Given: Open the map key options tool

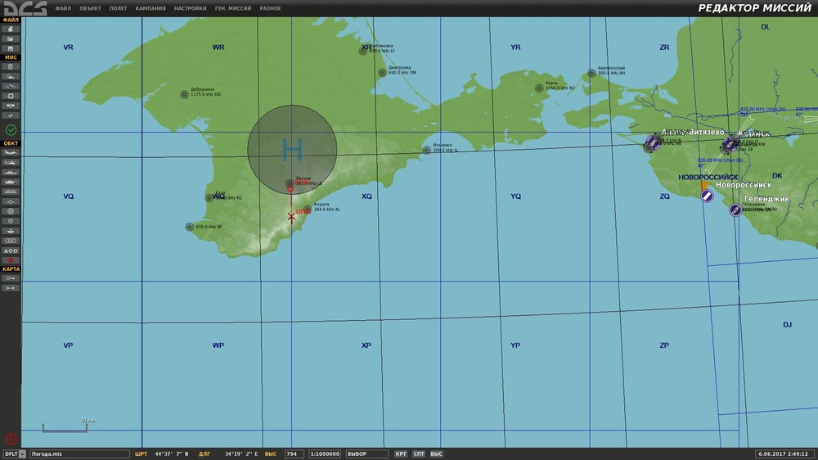Looking at the screenshot, I should [x=11, y=278].
